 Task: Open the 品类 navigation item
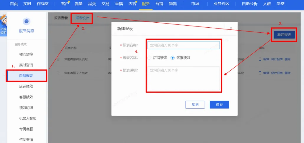coord(92,4)
